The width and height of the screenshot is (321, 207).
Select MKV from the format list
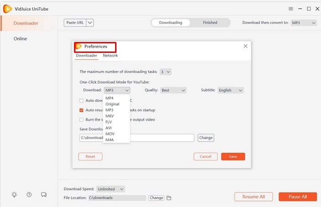tap(116, 116)
